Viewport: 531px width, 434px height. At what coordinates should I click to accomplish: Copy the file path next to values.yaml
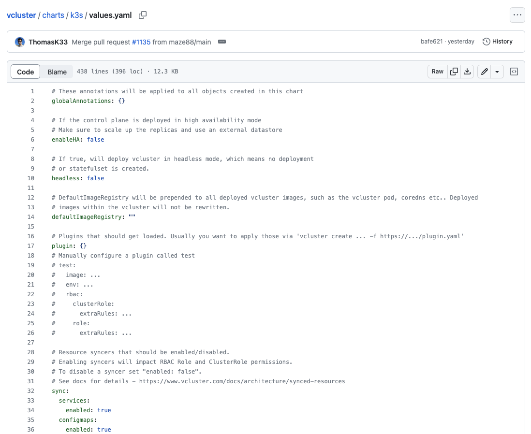click(x=142, y=15)
